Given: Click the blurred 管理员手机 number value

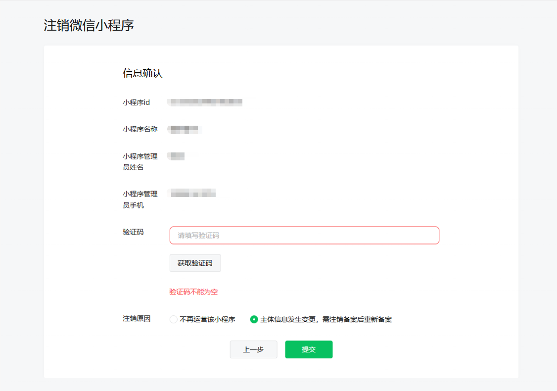Looking at the screenshot, I should tap(191, 193).
